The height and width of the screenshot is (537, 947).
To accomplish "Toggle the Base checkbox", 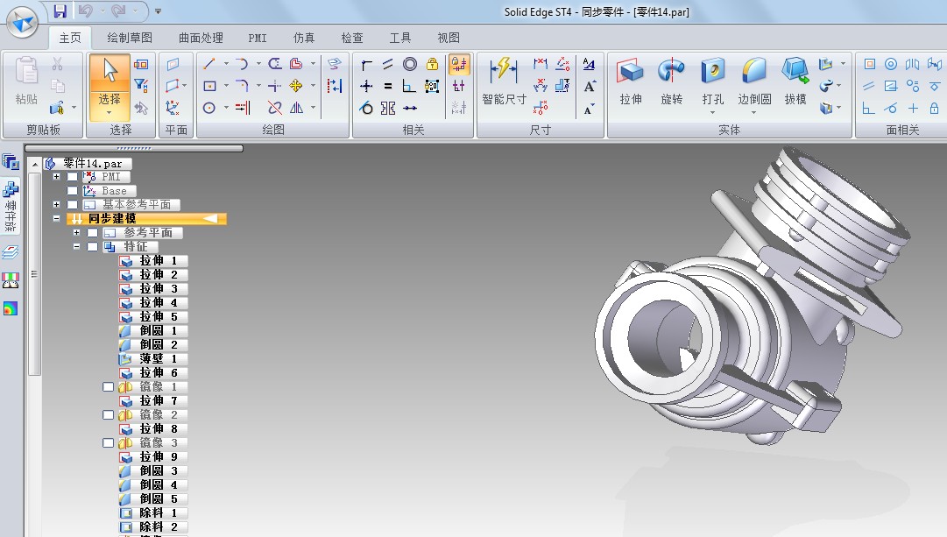I will coord(73,191).
